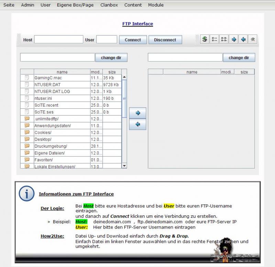Click the folder icon beside Eigene Dateien/

27,153
